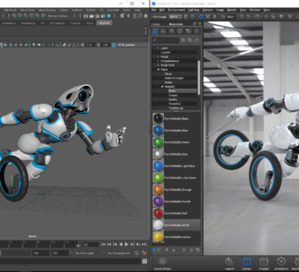Image resolution: width=299 pixels, height=272 pixels.
Task: Open the Mesh Tools menu in Maya
Action: pyautogui.click(x=28, y=10)
